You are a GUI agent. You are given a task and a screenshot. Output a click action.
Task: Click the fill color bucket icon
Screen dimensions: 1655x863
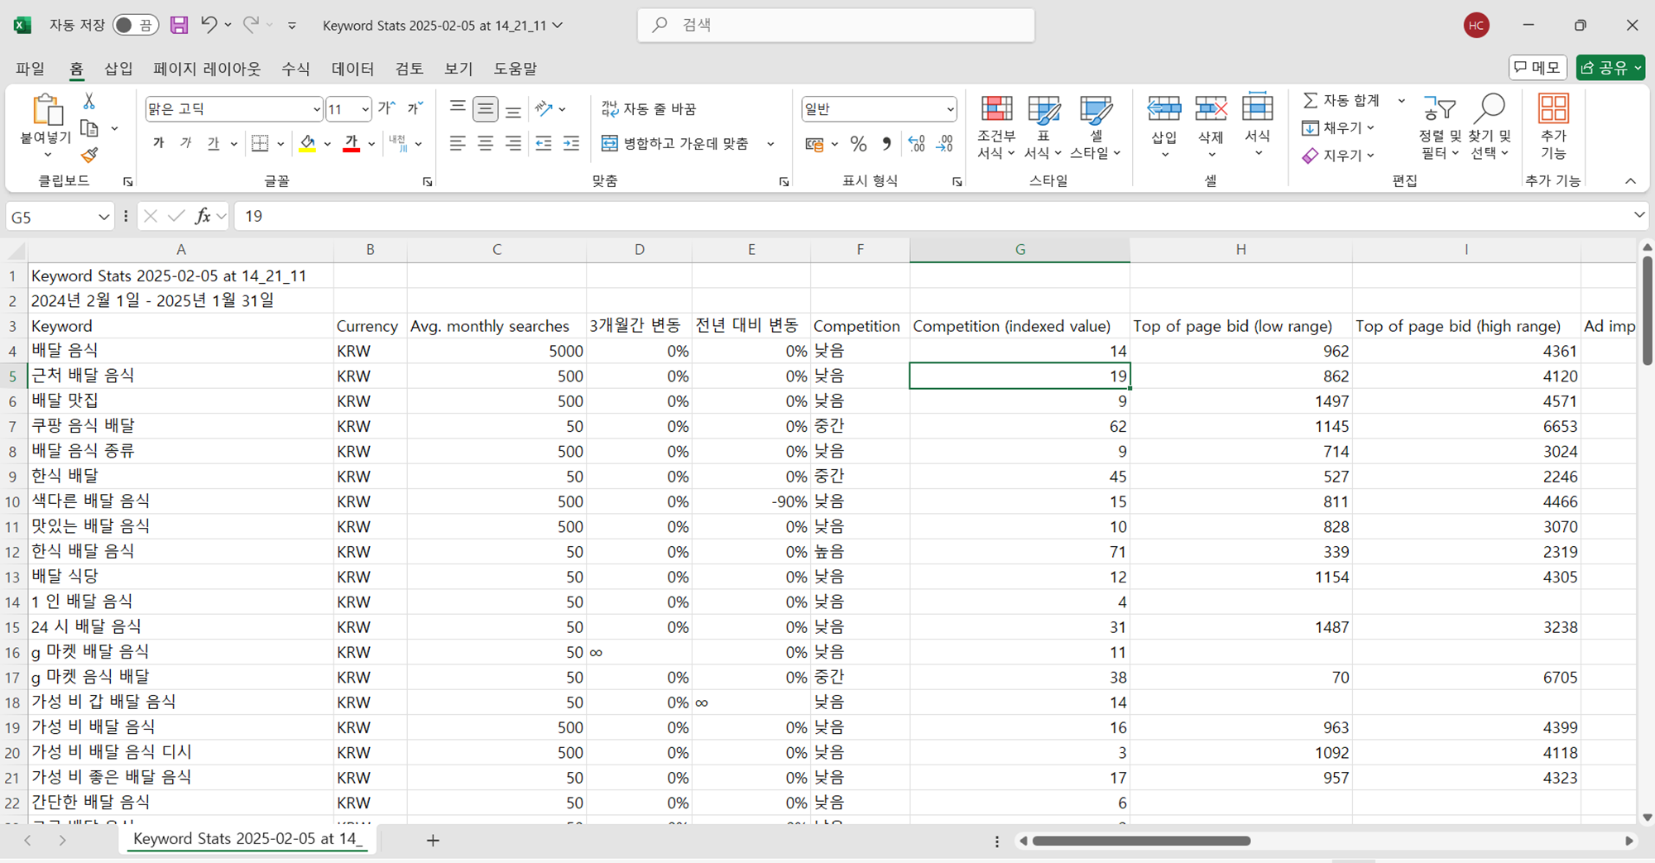[x=308, y=143]
